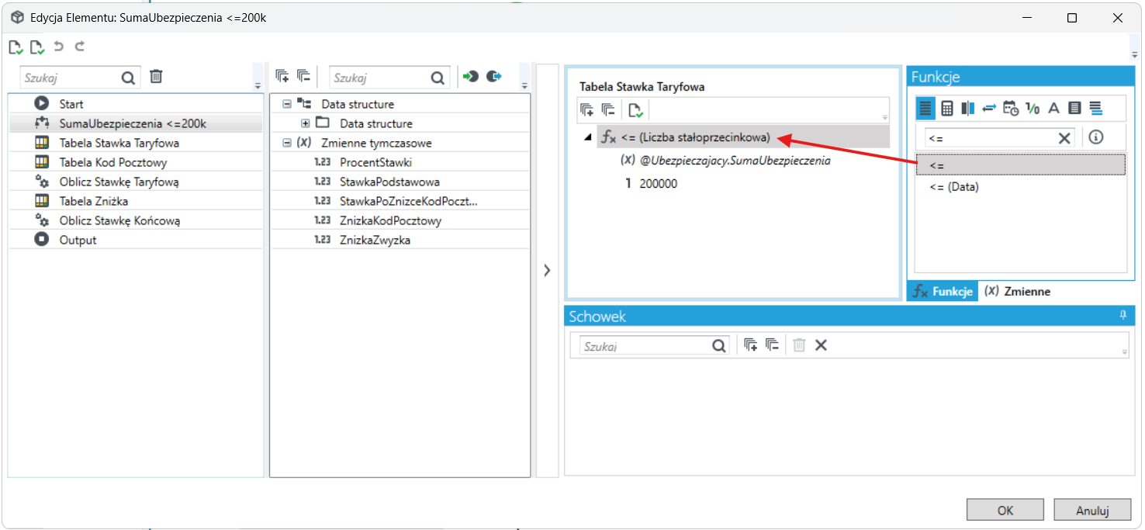
Task: Pin the Schowek panel
Action: point(1123,315)
